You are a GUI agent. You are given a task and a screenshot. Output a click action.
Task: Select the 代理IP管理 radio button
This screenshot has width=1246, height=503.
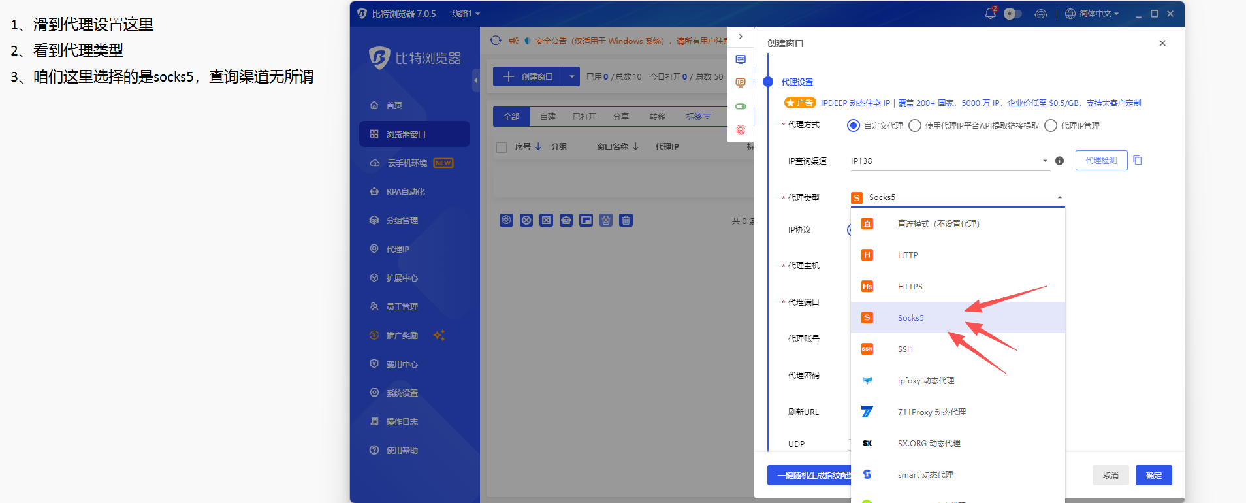1051,125
